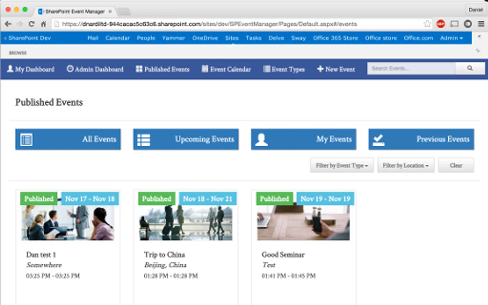Go to Published Events in the nav bar
This screenshot has width=488, height=305.
pyautogui.click(x=163, y=69)
